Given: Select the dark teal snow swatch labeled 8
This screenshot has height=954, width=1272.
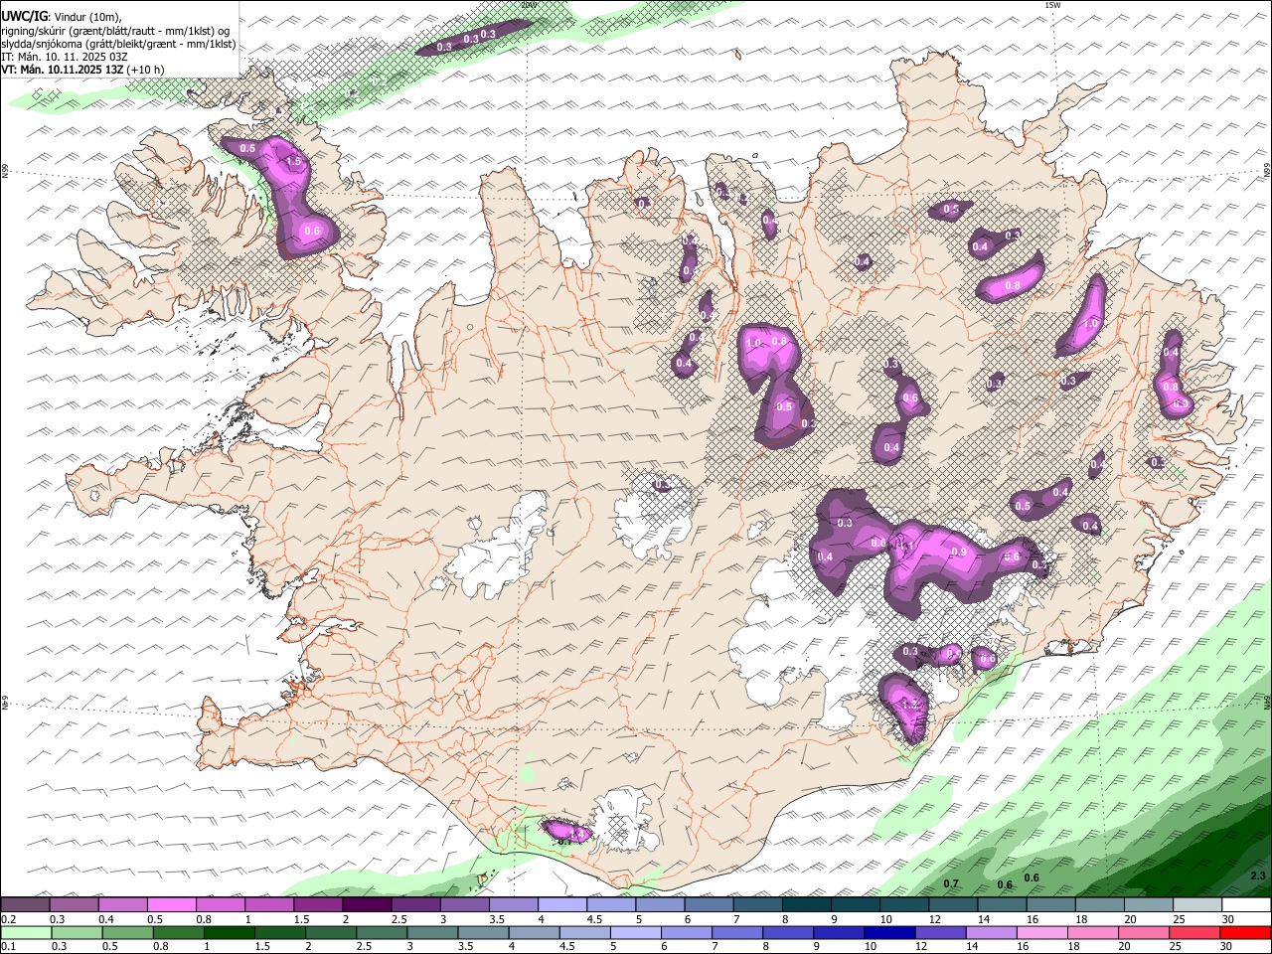Looking at the screenshot, I should tap(807, 904).
